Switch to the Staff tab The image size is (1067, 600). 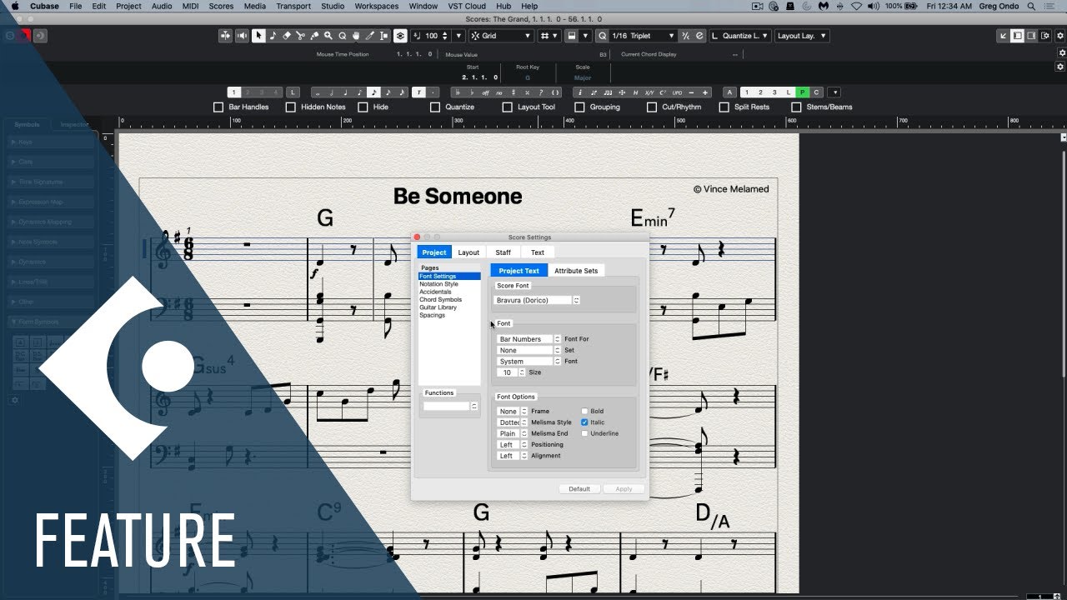pyautogui.click(x=503, y=252)
